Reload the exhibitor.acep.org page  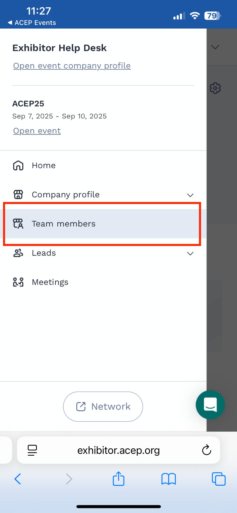click(x=206, y=450)
